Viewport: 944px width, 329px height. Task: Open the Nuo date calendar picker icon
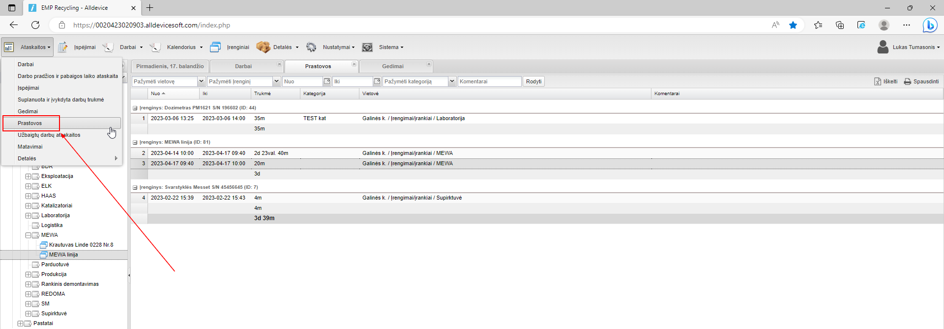click(327, 81)
